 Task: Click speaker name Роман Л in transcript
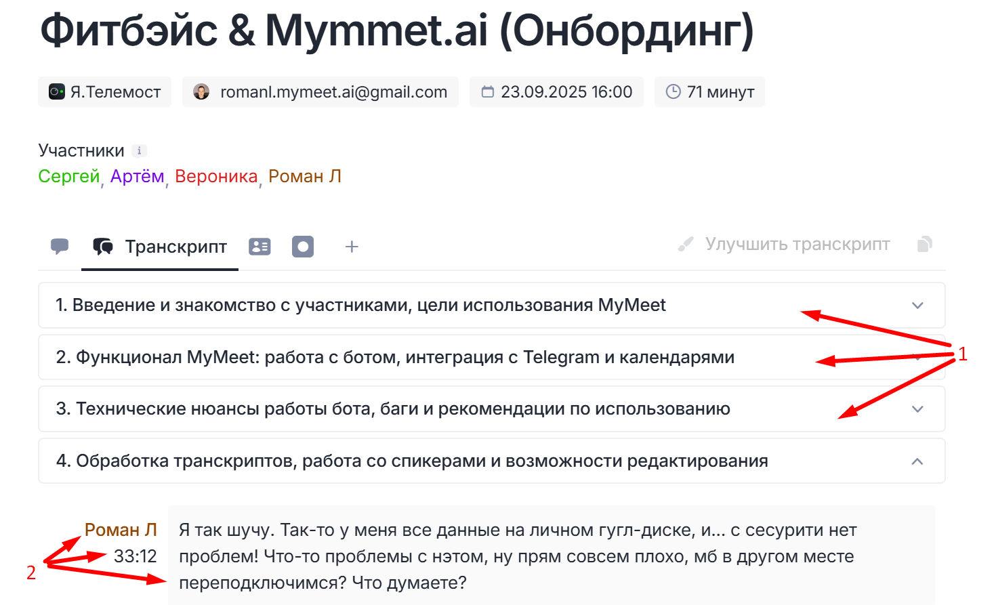pos(121,530)
